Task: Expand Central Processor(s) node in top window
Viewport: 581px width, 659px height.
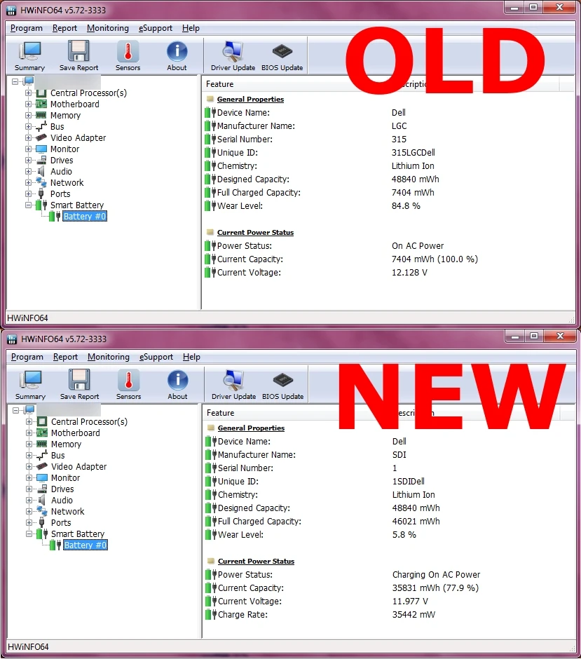Action: pyautogui.click(x=28, y=93)
